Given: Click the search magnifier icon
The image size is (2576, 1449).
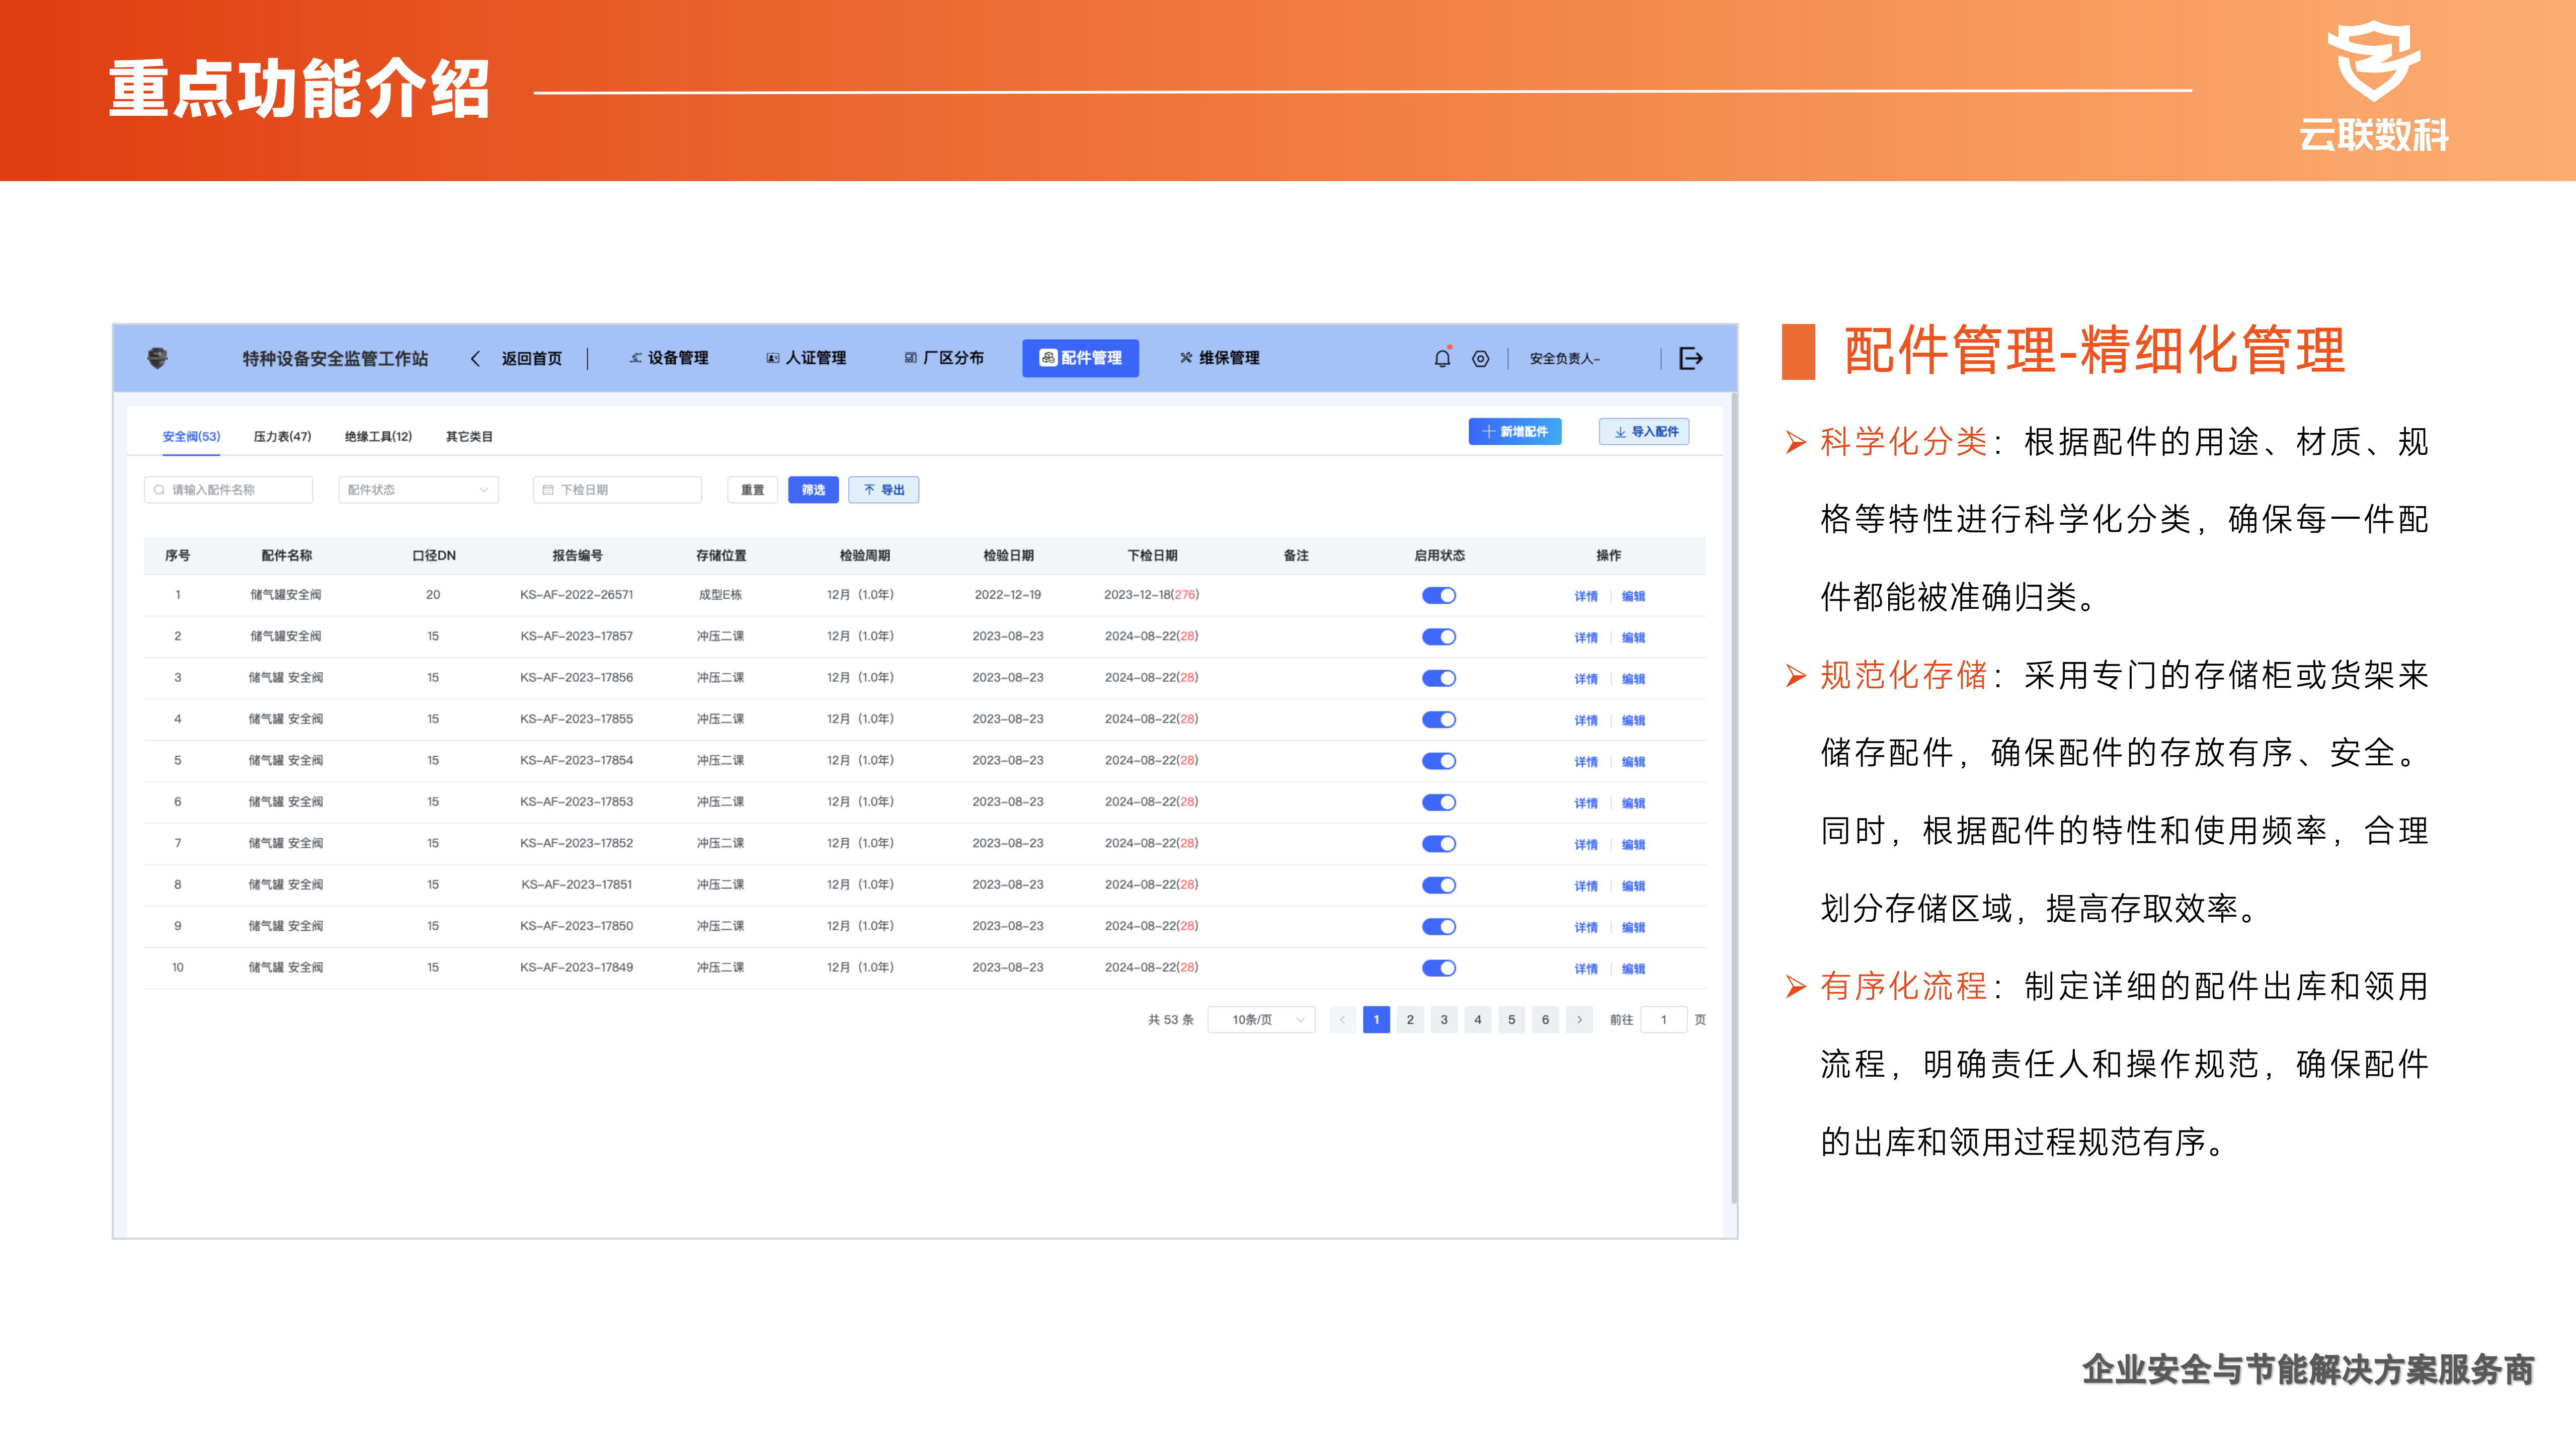Looking at the screenshot, I should click(159, 490).
